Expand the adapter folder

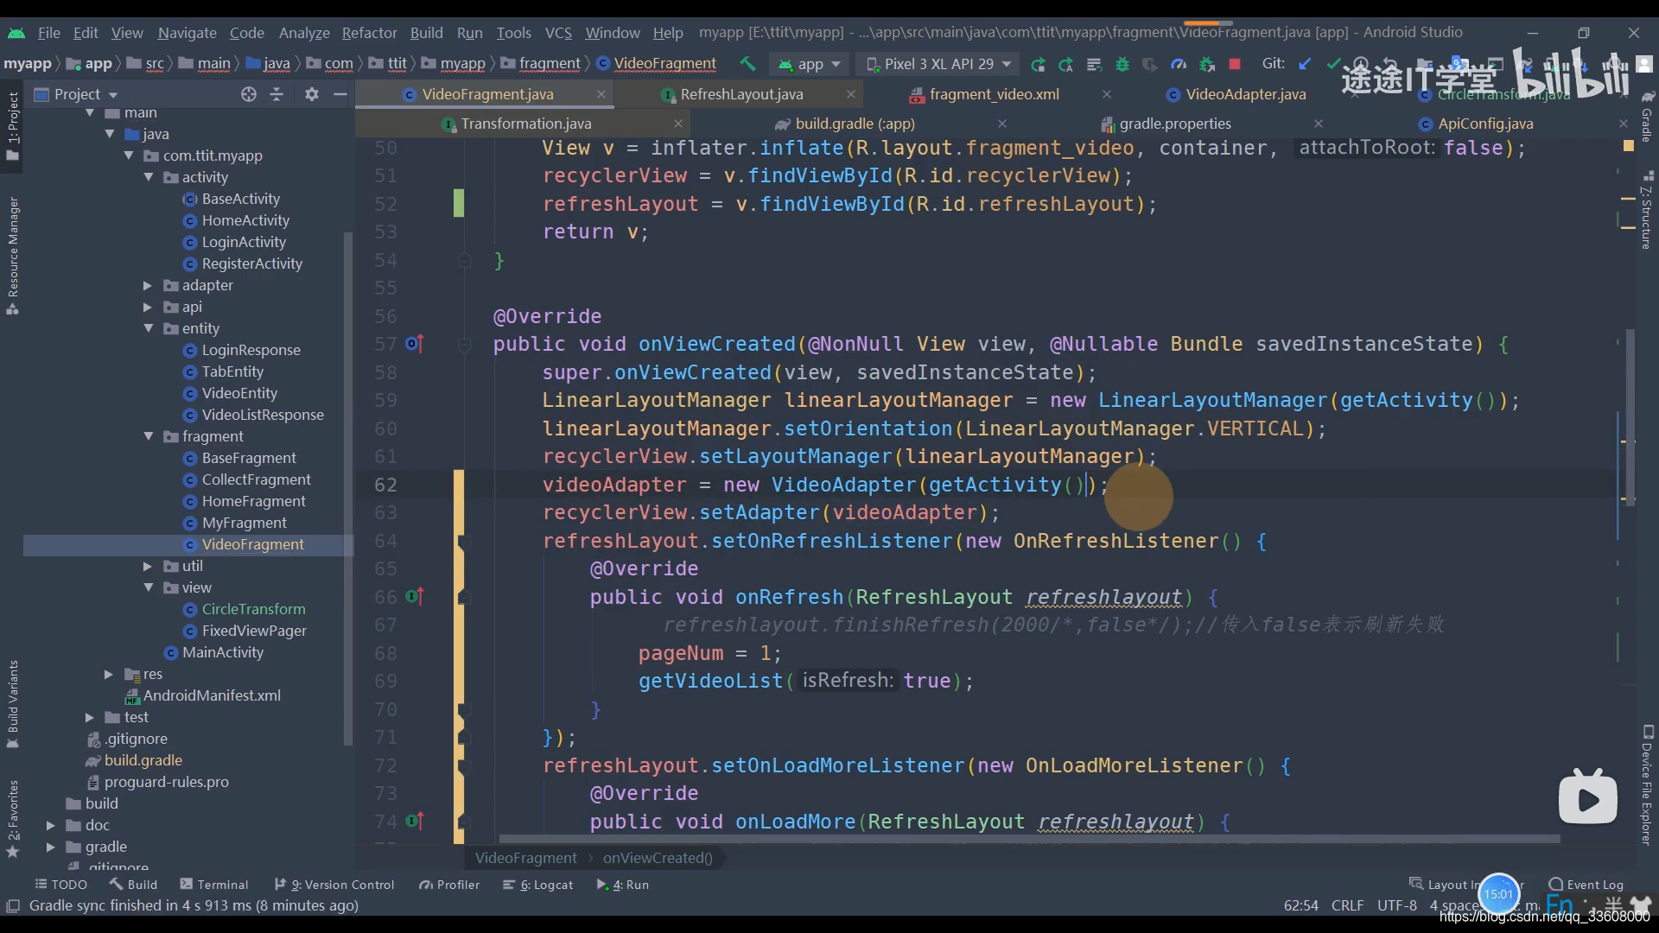point(148,285)
